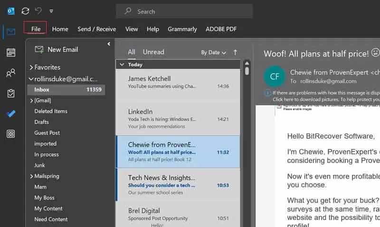Open the More Apps grid icon

(10, 134)
